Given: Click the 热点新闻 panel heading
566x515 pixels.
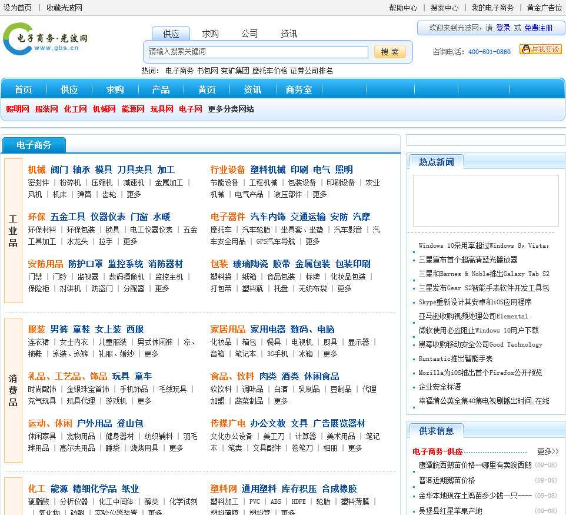Looking at the screenshot, I should click(x=437, y=162).
